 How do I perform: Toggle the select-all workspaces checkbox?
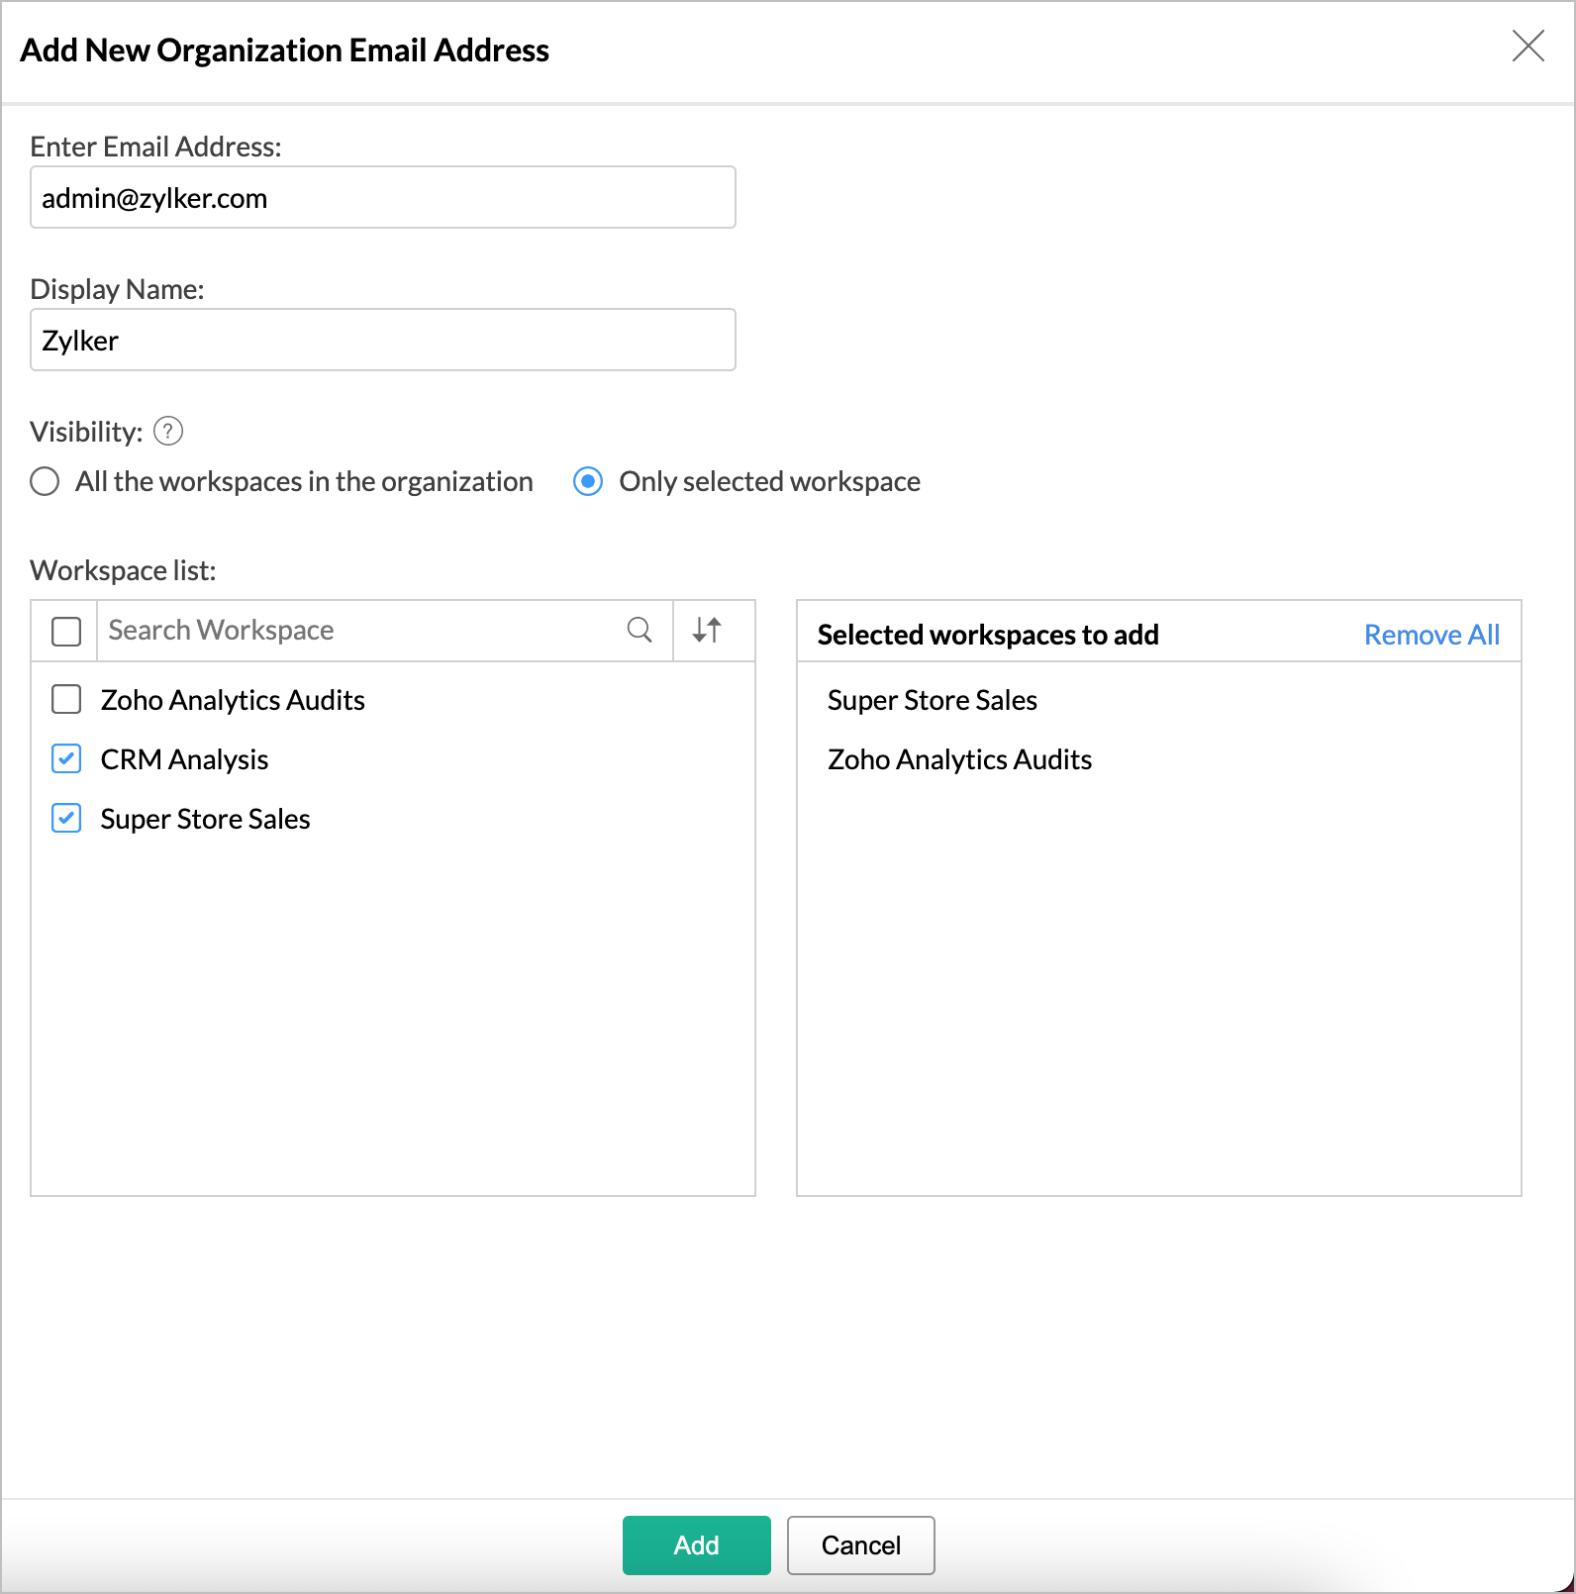click(66, 631)
